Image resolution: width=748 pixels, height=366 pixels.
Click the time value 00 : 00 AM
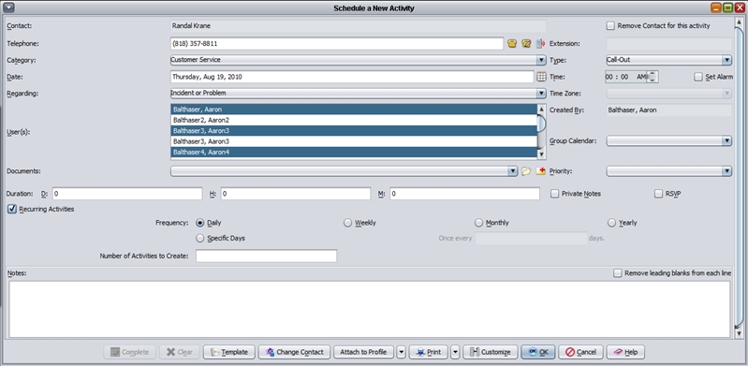[x=626, y=77]
